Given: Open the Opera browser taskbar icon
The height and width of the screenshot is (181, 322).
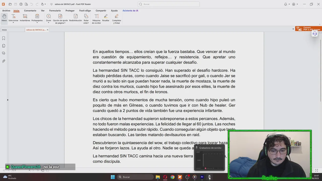Looking at the screenshot, I should point(165,177).
